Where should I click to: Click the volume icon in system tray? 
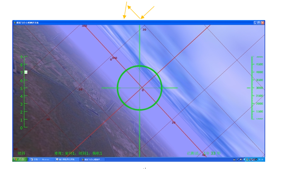244,159
